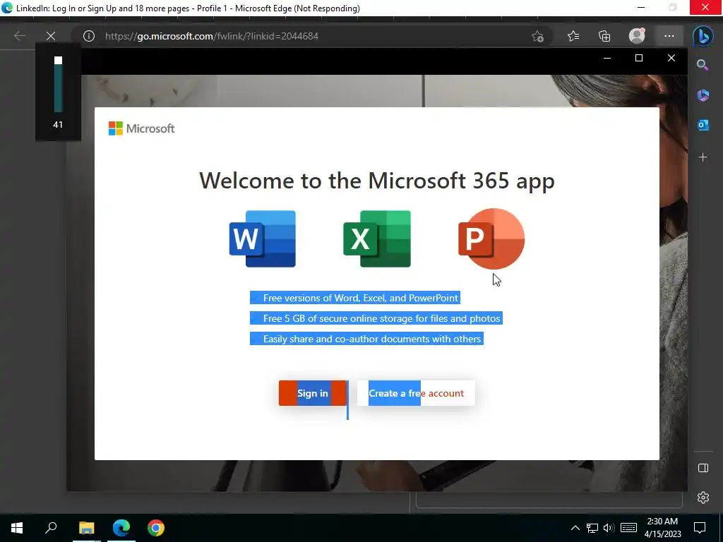Show hidden system tray icons

pyautogui.click(x=575, y=528)
